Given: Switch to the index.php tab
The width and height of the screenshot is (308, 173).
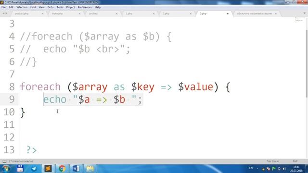Looking at the screenshot, I should point(57,14).
